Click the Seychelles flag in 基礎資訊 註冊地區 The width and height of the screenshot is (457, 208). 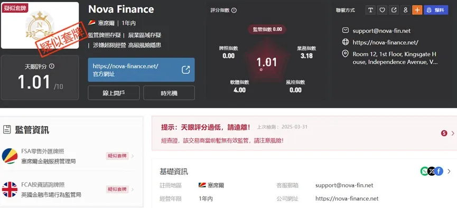(202, 185)
